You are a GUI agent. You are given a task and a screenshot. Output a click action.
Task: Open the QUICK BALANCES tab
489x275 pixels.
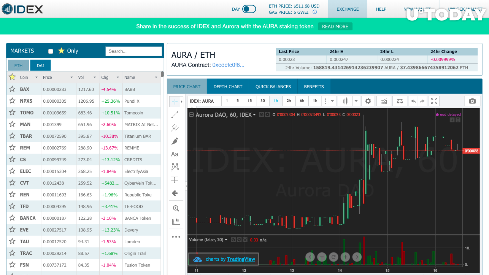coord(273,87)
